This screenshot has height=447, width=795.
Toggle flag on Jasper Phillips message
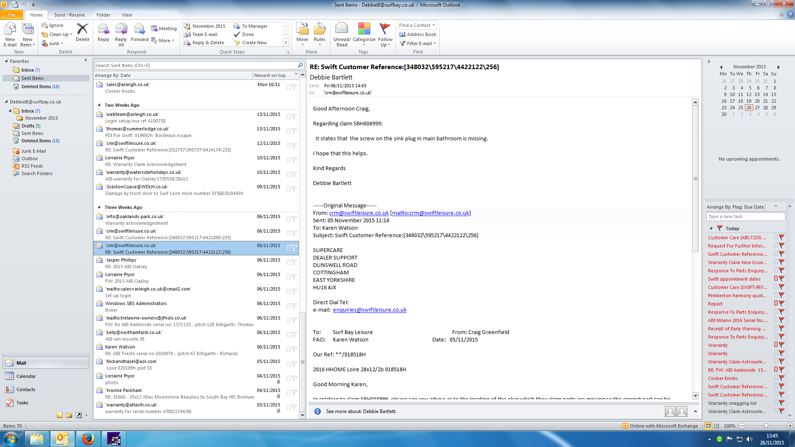(x=294, y=262)
